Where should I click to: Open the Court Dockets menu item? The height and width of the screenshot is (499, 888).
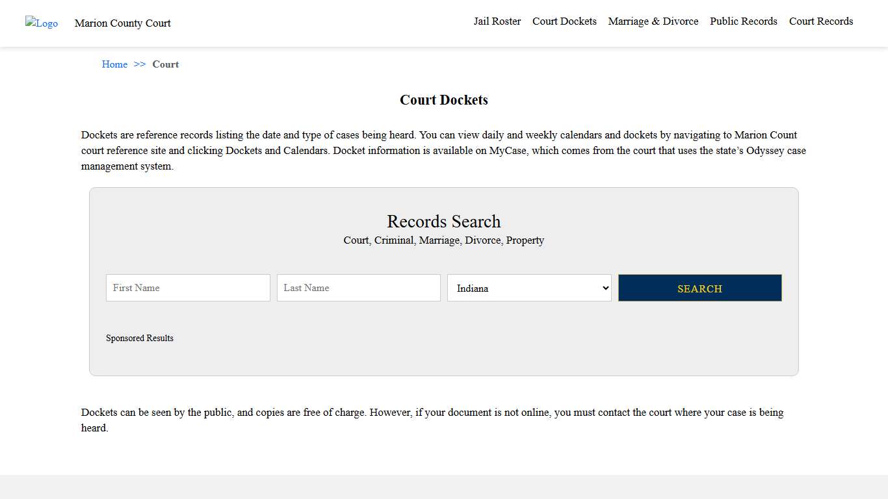tap(564, 21)
